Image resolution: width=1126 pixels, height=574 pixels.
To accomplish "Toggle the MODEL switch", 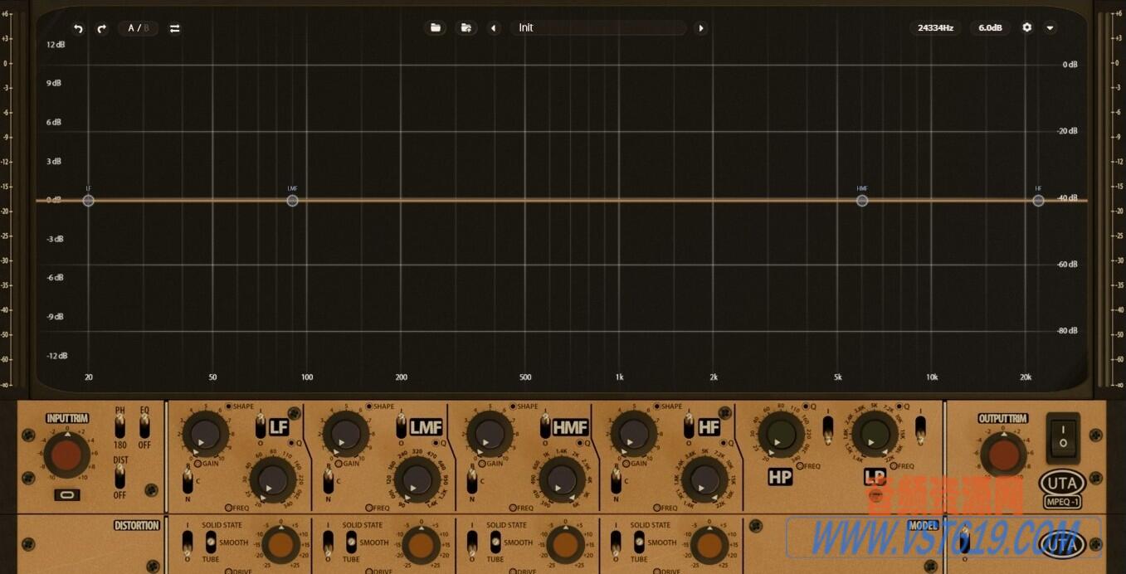I will 964,539.
